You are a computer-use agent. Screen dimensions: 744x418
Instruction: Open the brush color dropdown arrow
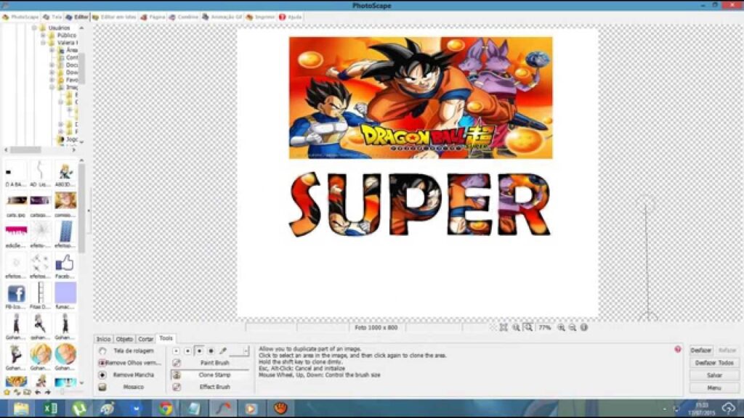coord(246,351)
